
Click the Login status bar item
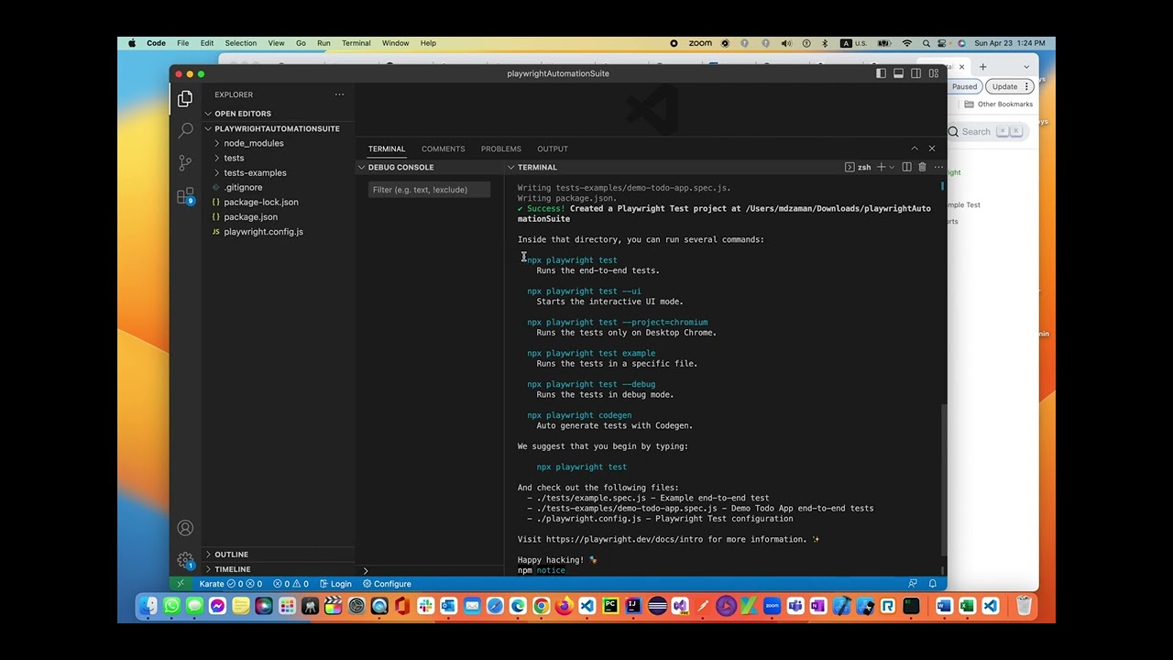click(x=335, y=584)
